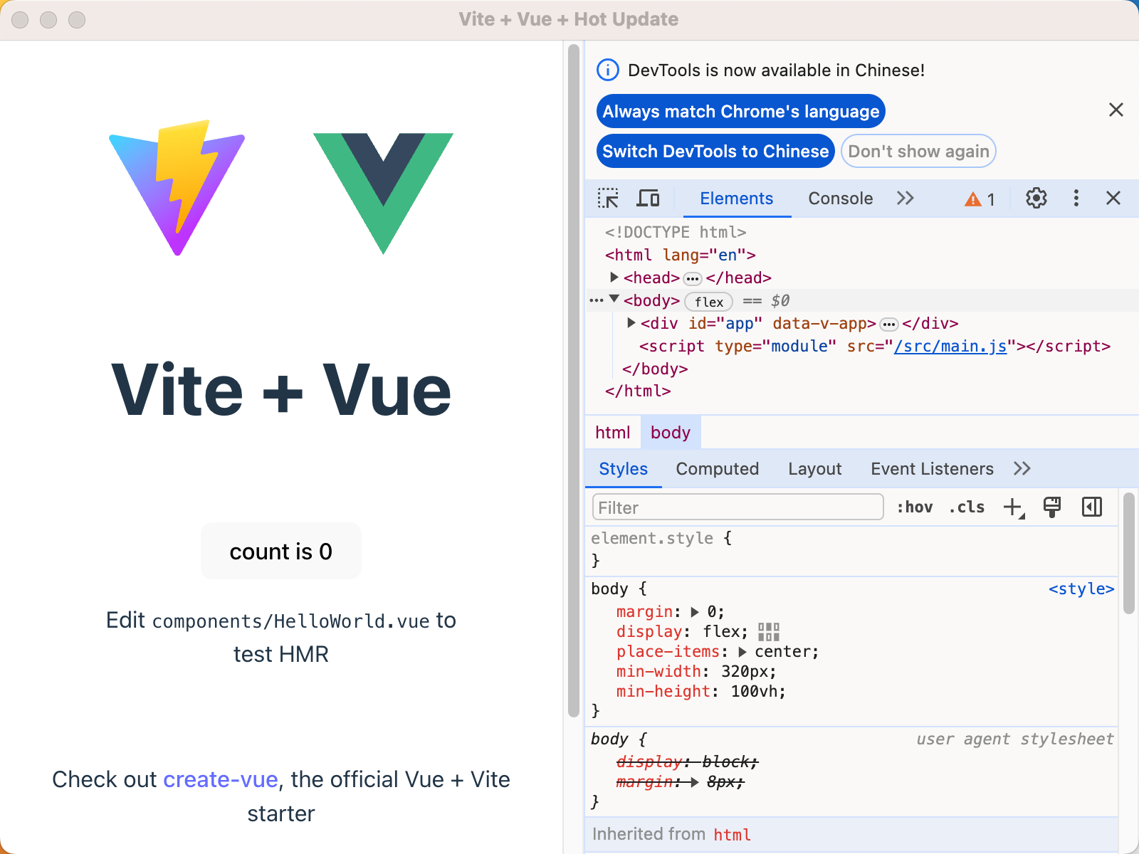Select the closing </body> tag line
The image size is (1139, 854).
[x=655, y=369]
